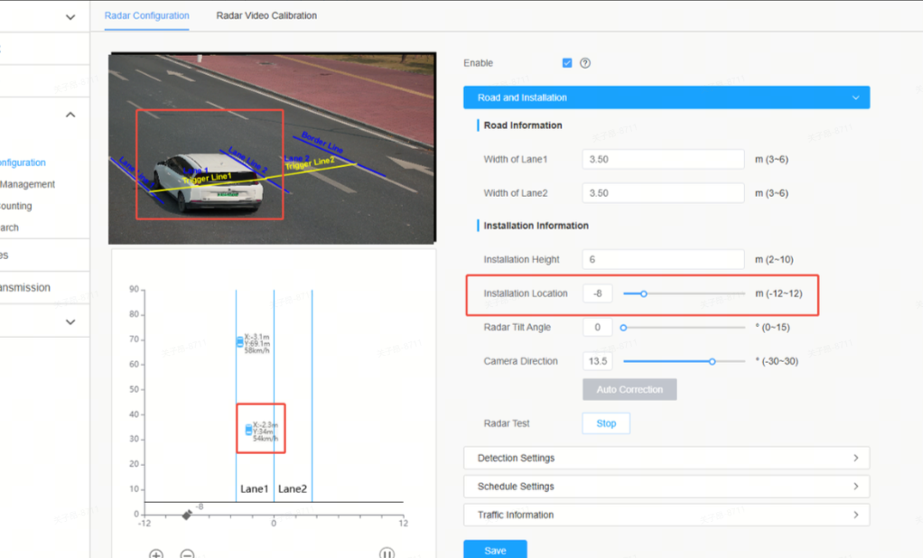Screen dimensions: 923x558
Task: Click the Installation Information heading
Action: tap(536, 226)
